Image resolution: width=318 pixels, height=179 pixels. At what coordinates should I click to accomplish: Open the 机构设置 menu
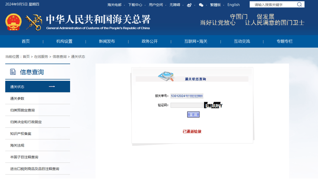pos(64,41)
